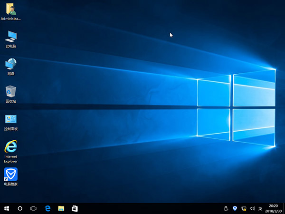Open the volume speaker control in tray
Viewport: 285px width, 214px height.
(x=252, y=208)
